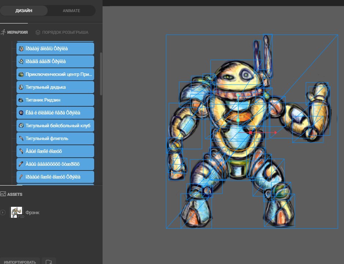Expand the Фрэнк asset with its chevron
This screenshot has width=344, height=264.
[x=3, y=212]
